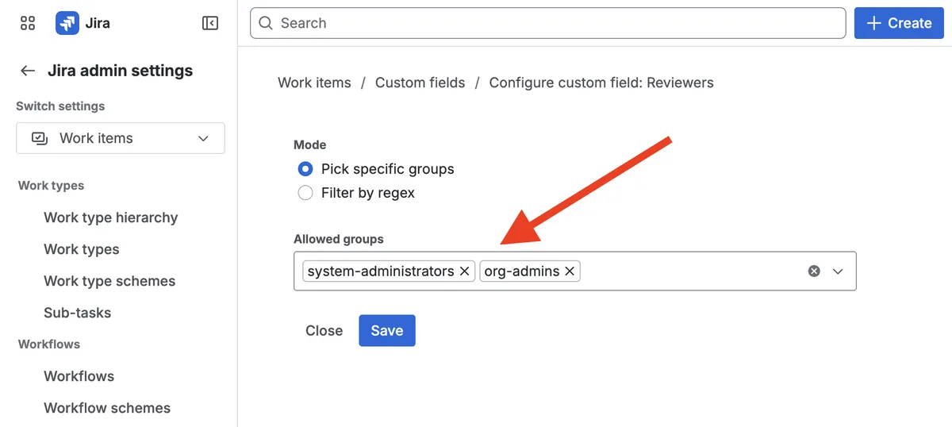Open Workflow schemes sidebar item
Screen dimensions: 952x427
point(107,408)
